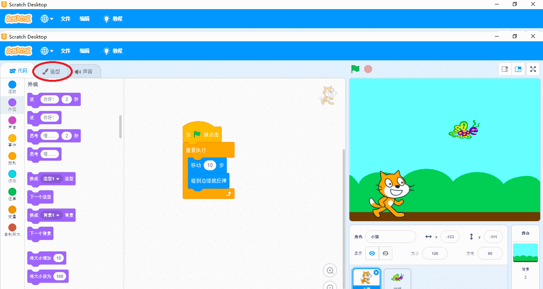Select the stage backdrop thumbnail
Image resolution: width=543 pixels, height=289 pixels.
[526, 253]
